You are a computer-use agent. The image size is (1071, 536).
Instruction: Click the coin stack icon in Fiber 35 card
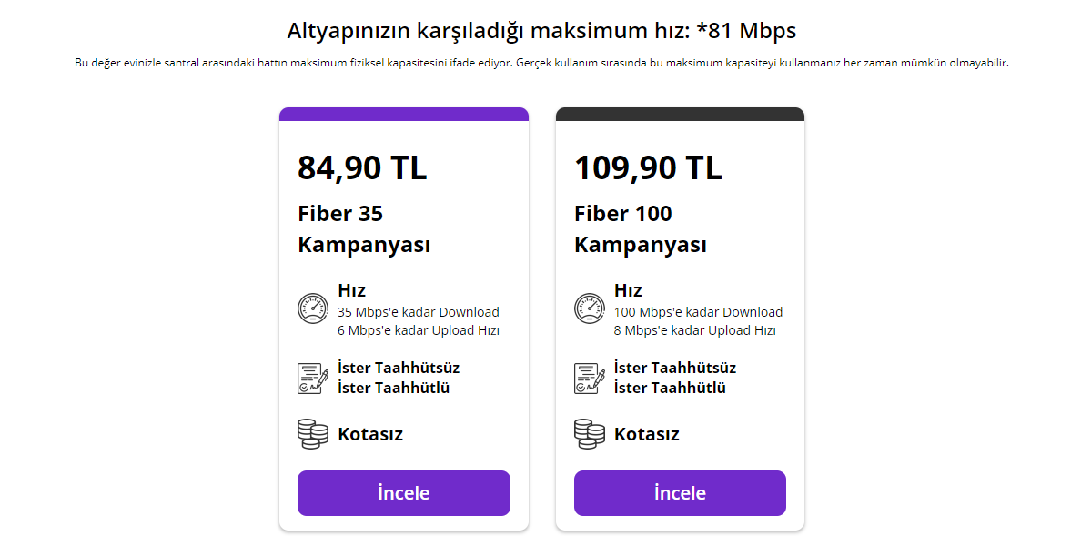(x=312, y=433)
